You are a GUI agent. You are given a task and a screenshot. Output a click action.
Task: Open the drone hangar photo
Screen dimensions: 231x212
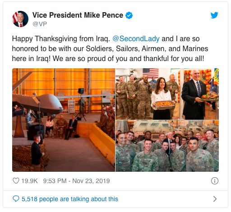pos(64,120)
